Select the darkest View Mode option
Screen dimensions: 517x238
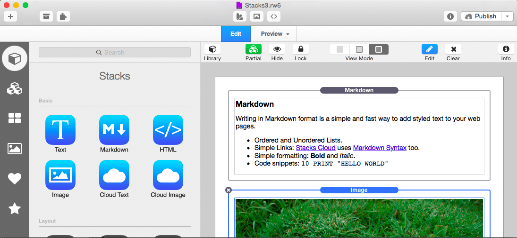point(379,49)
